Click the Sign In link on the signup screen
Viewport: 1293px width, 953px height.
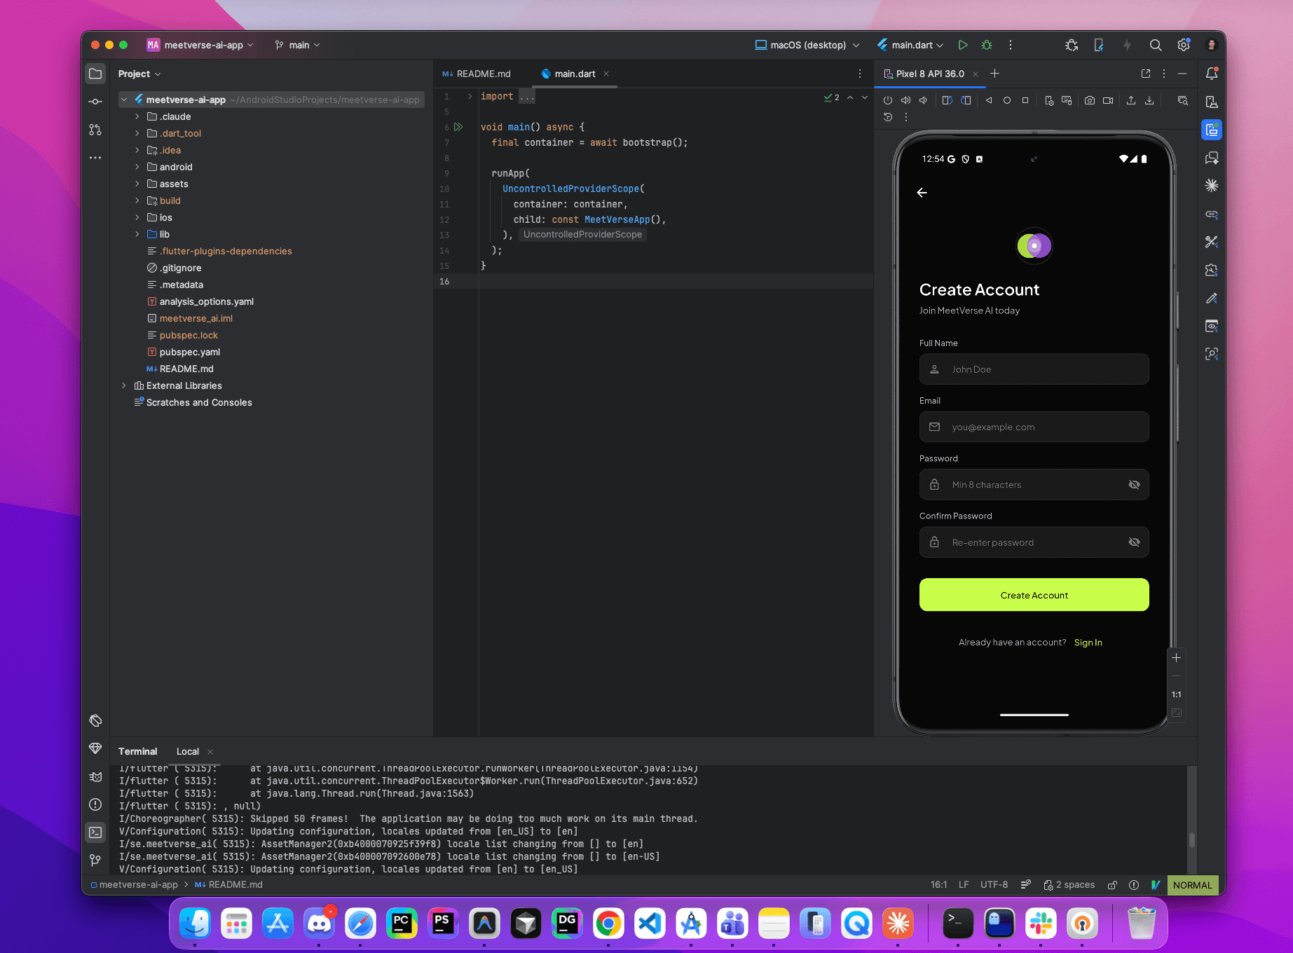1088,642
